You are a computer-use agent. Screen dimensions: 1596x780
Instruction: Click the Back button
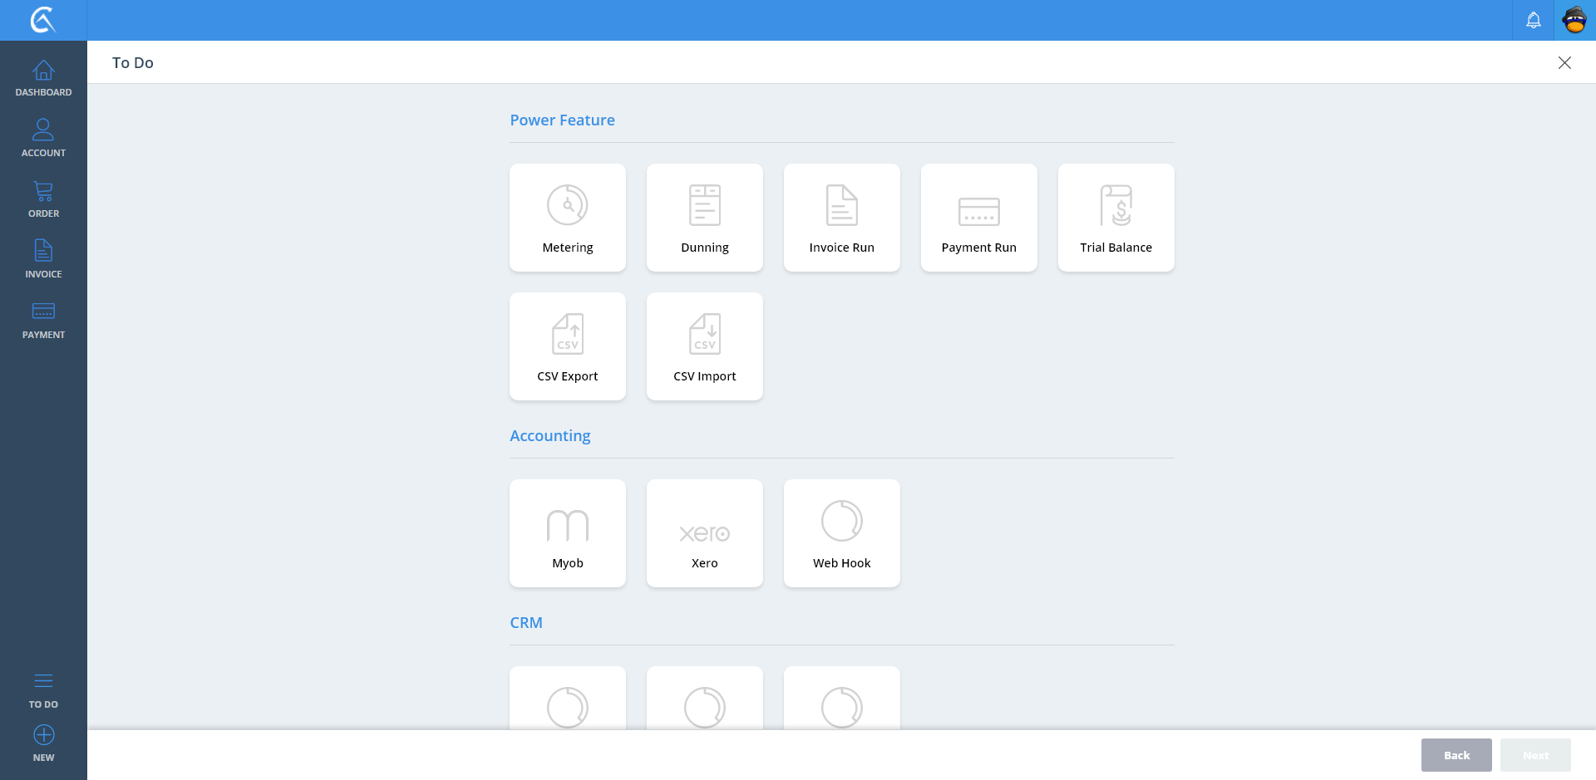point(1456,755)
